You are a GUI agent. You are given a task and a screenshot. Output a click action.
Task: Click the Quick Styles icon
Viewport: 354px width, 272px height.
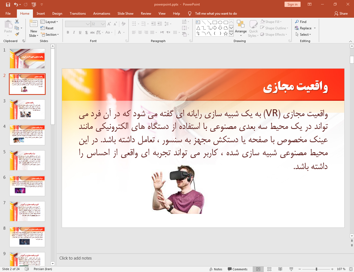coord(253,24)
